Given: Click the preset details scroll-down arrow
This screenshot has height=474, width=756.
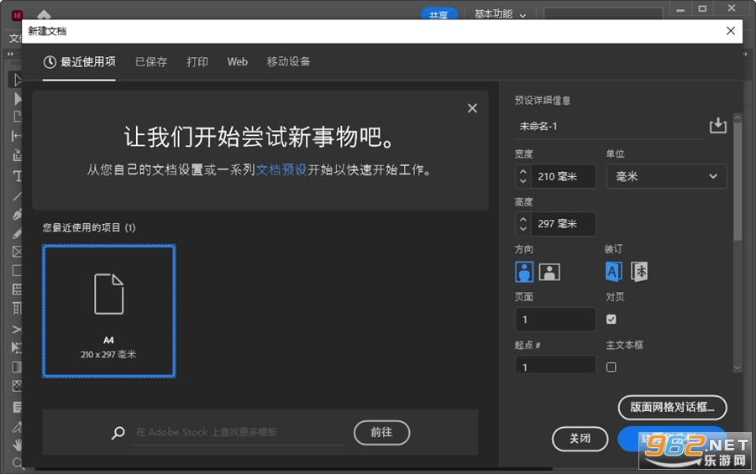Looking at the screenshot, I should [x=738, y=367].
